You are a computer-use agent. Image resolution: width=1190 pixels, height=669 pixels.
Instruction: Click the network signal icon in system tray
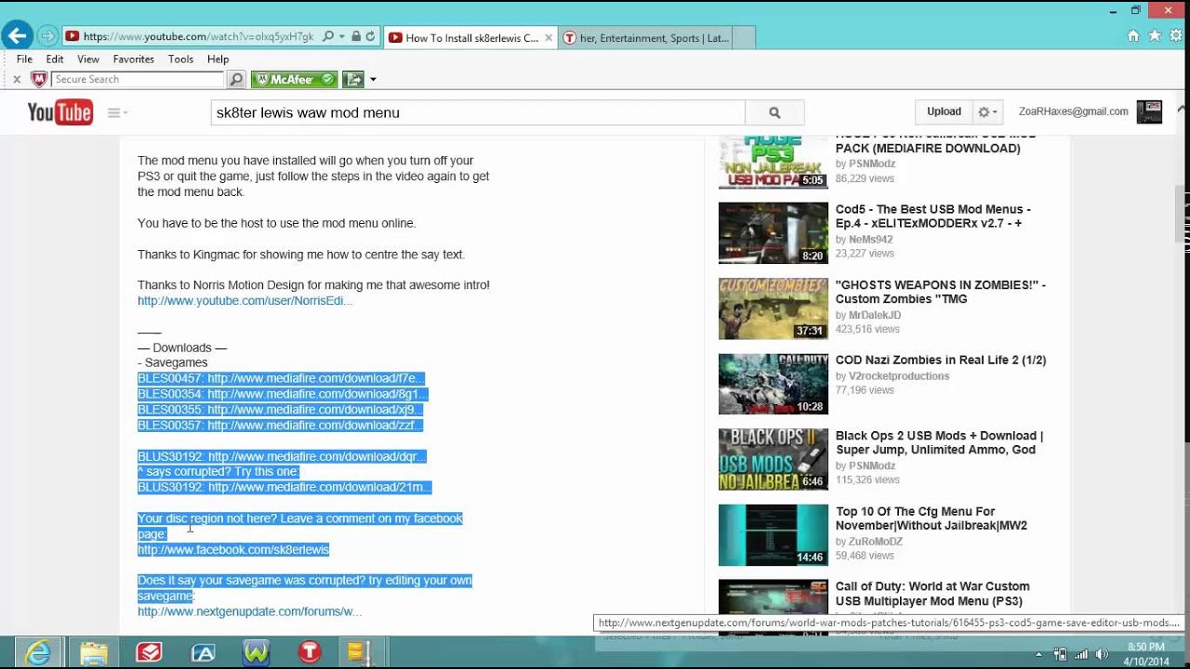[x=1080, y=653]
